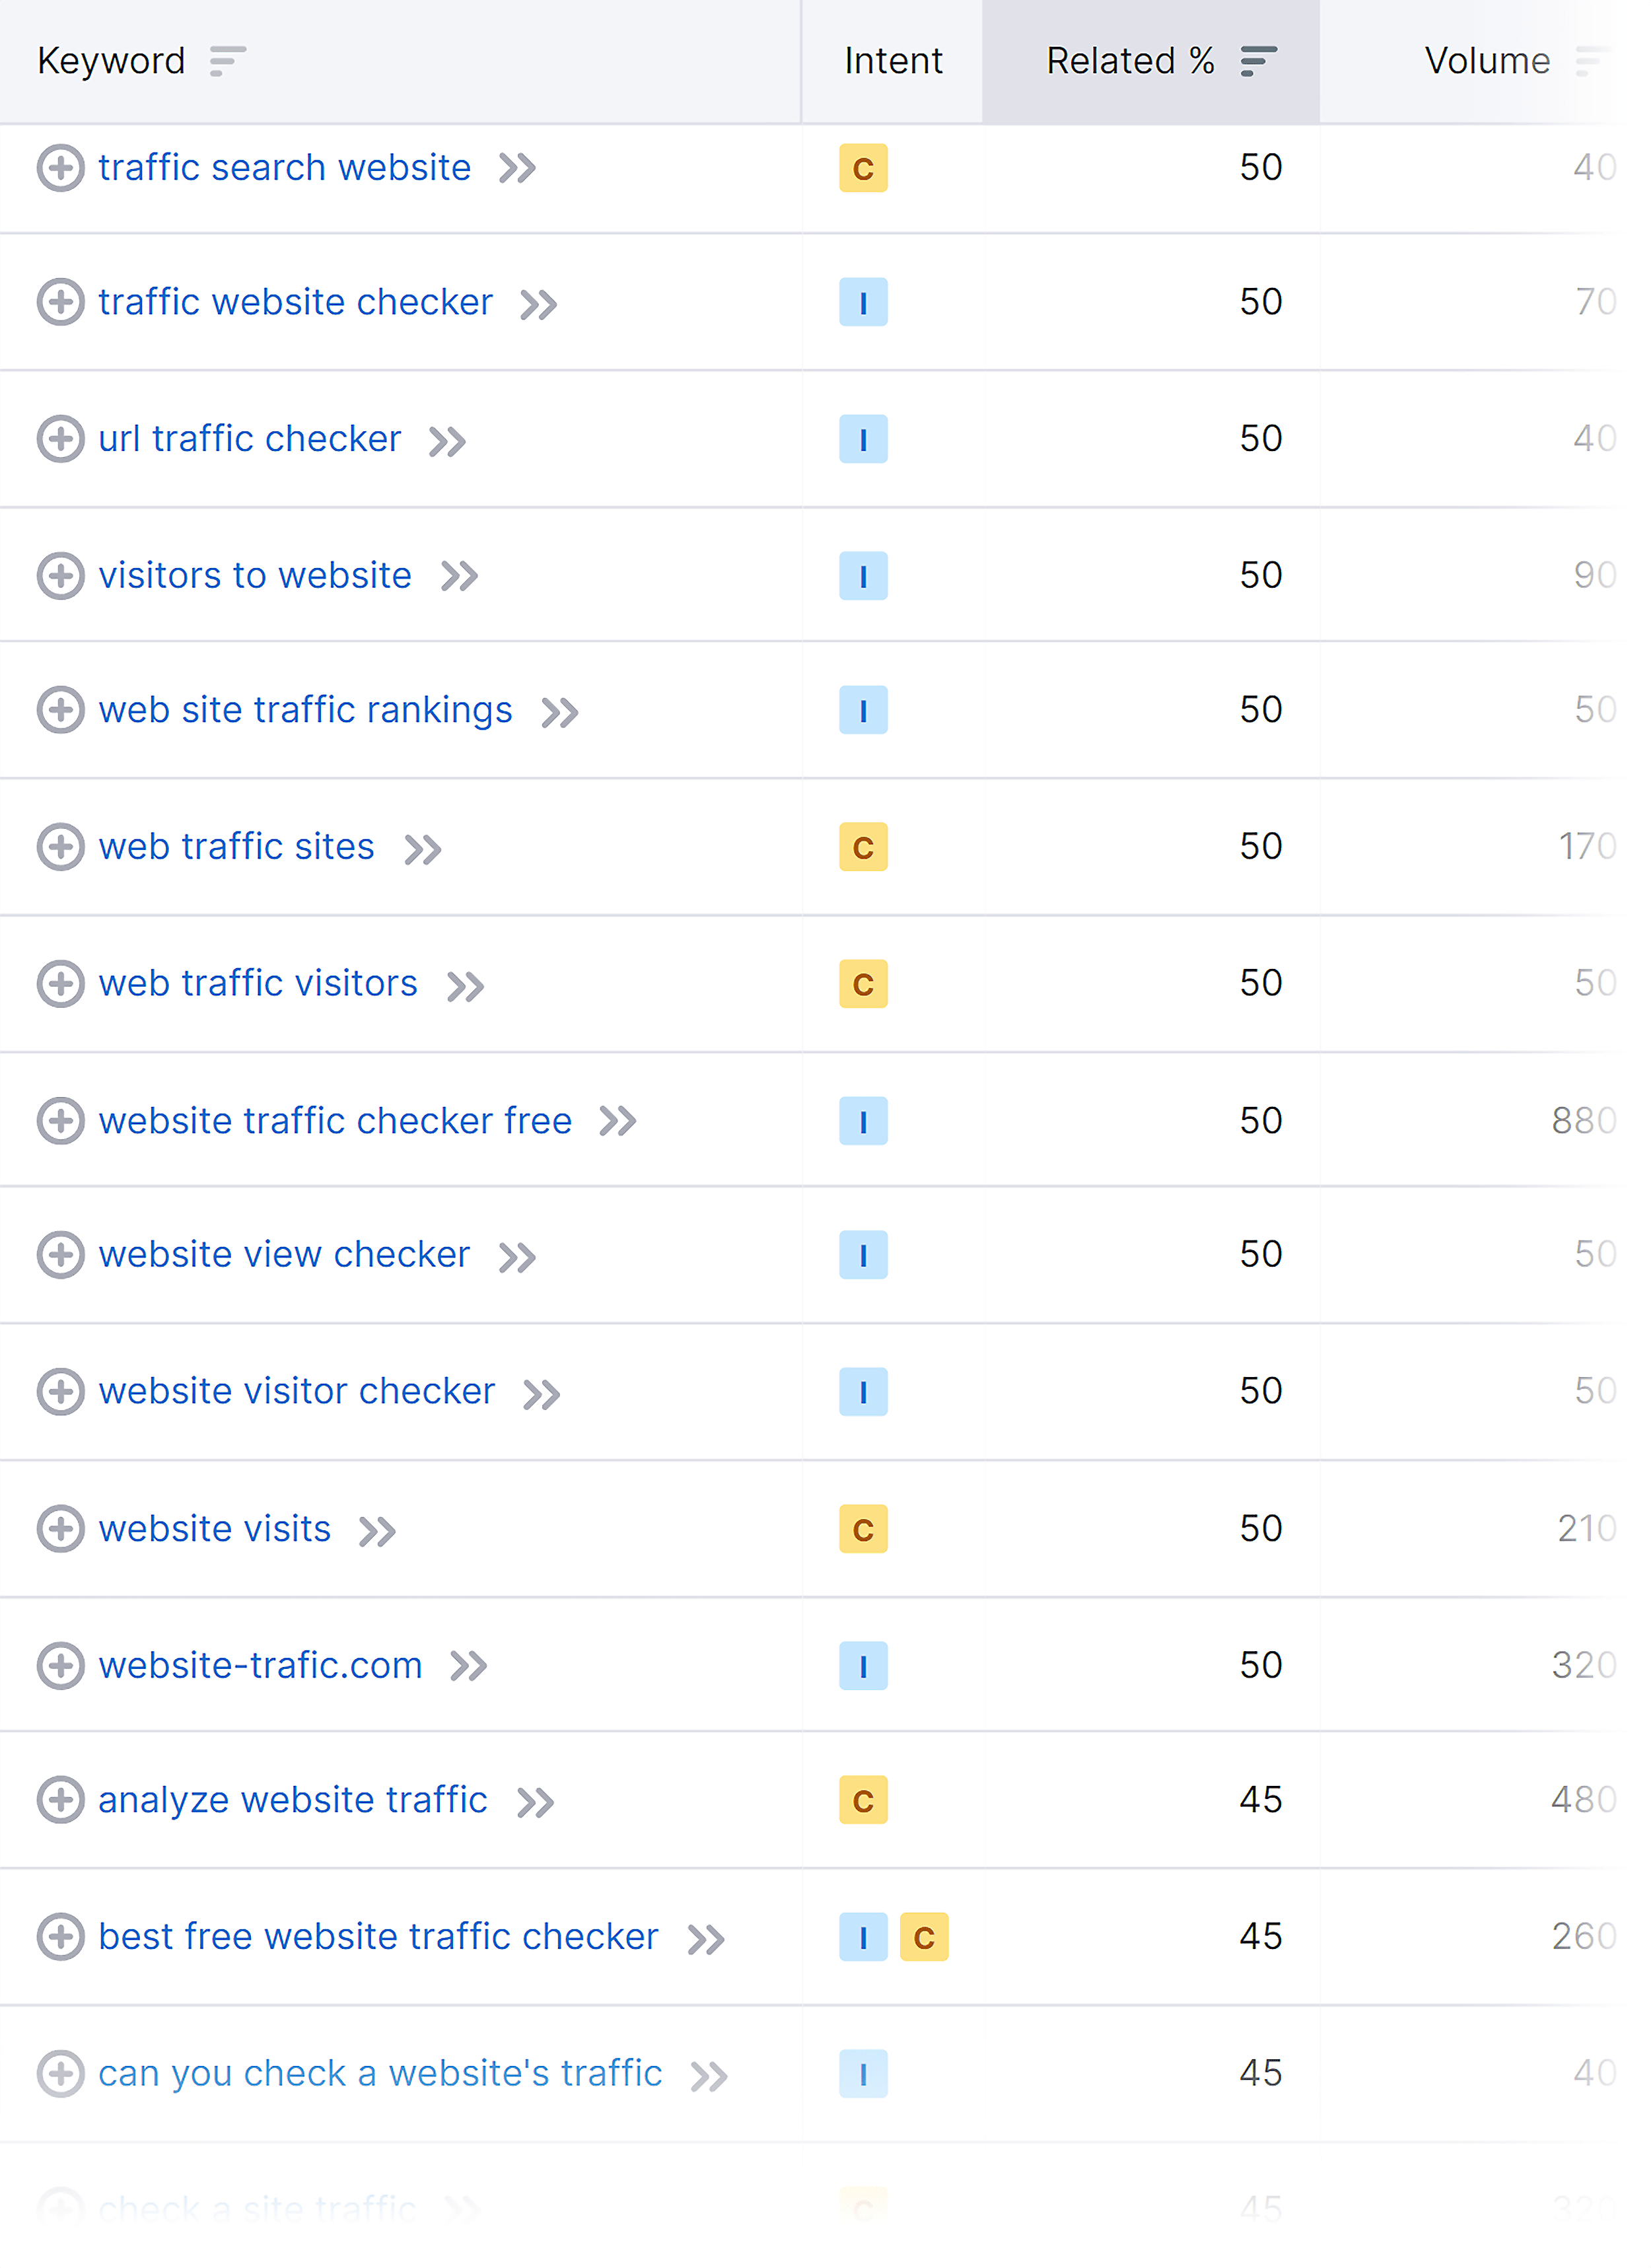Click the commercial intent badge for web traffic visitors
Viewport: 1651px width, 2268px height.
point(863,984)
